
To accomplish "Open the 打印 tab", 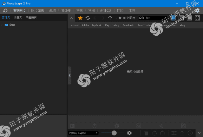I will [120, 10].
